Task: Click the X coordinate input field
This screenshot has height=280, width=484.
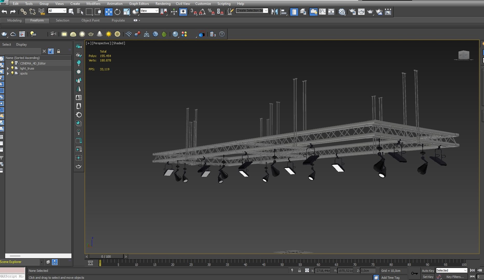Action: 322,270
